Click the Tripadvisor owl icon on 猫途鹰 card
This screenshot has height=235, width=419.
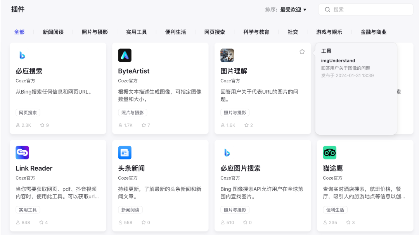(329, 153)
